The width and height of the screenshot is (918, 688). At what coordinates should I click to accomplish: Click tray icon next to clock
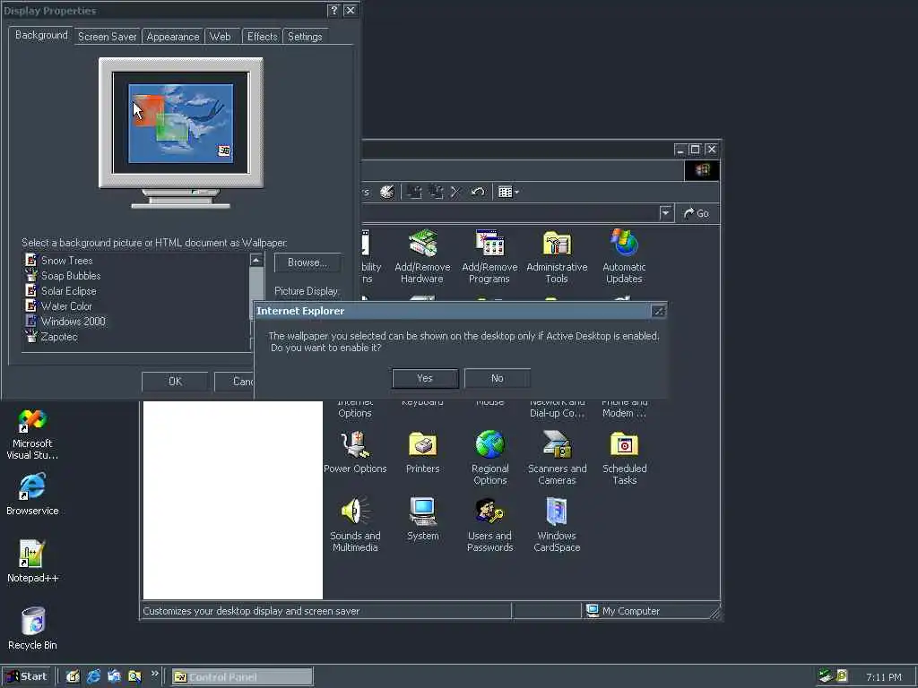tap(842, 675)
